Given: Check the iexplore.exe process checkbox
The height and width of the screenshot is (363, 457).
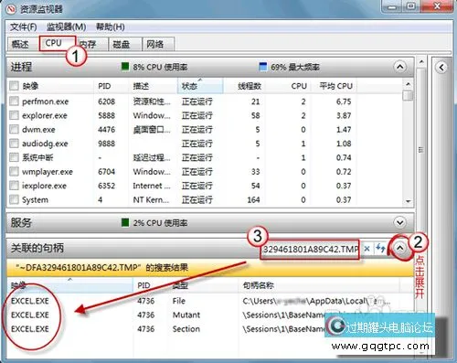Looking at the screenshot, I should point(14,186).
